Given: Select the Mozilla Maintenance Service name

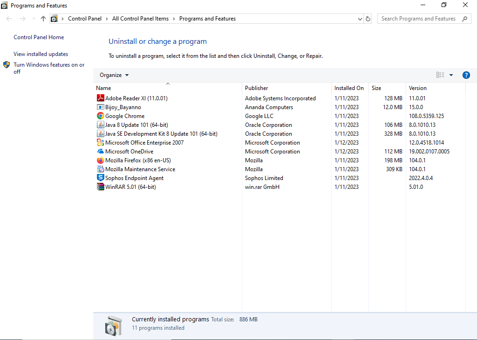Looking at the screenshot, I should coord(140,169).
